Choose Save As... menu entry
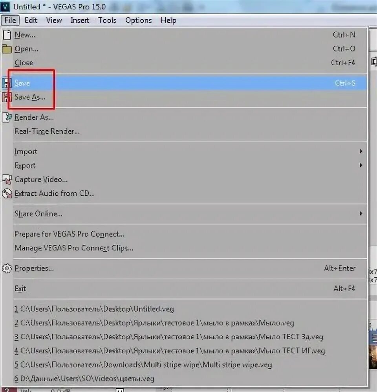 [x=185, y=97]
